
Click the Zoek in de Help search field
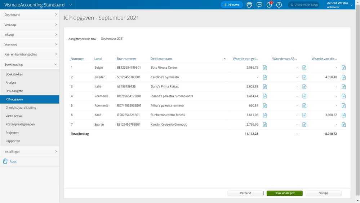pyautogui.click(x=306, y=5)
